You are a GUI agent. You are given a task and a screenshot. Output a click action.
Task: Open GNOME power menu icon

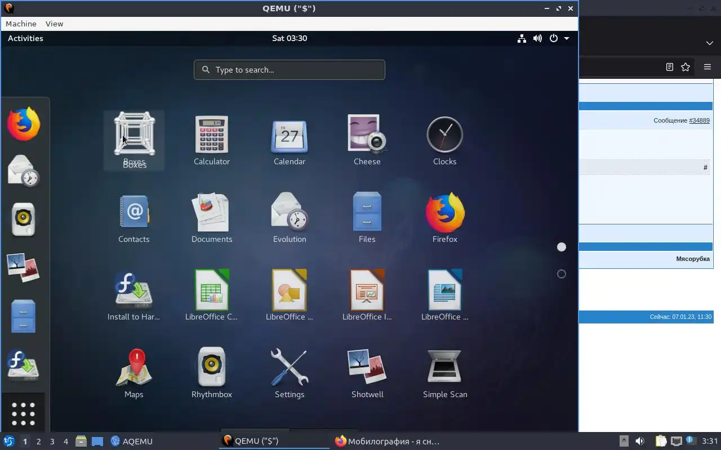pyautogui.click(x=554, y=38)
